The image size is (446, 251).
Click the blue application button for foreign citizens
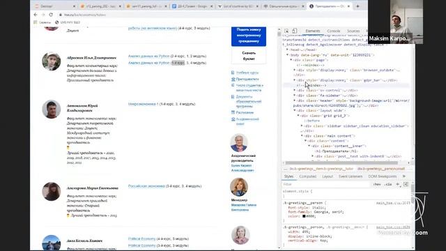point(249,36)
